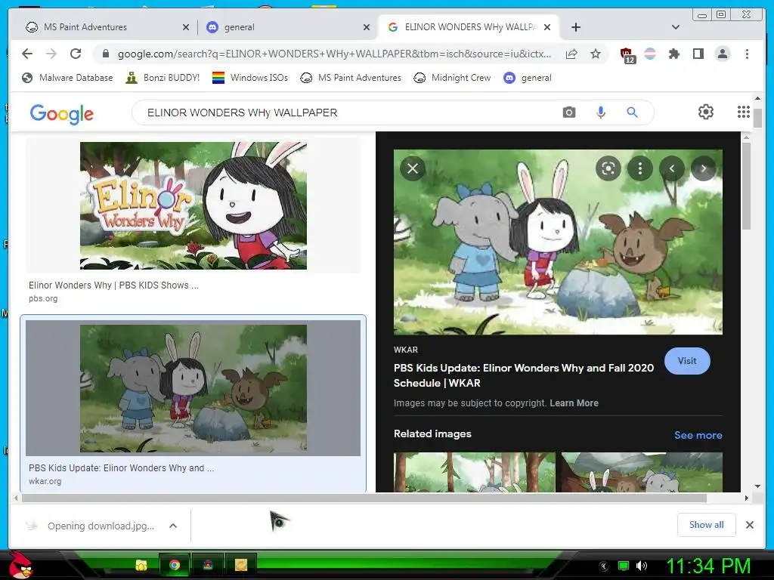Bookmark this page with the star

pos(596,54)
